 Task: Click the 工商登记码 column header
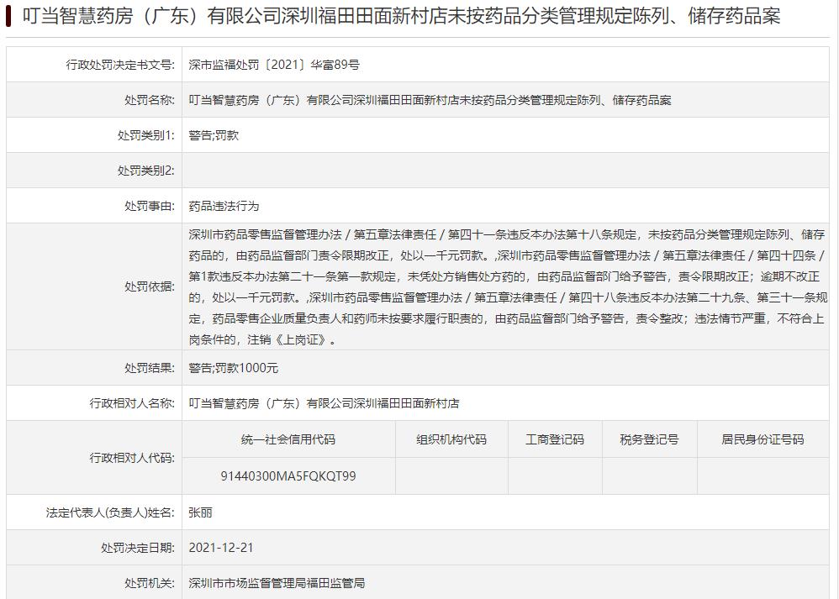555,439
